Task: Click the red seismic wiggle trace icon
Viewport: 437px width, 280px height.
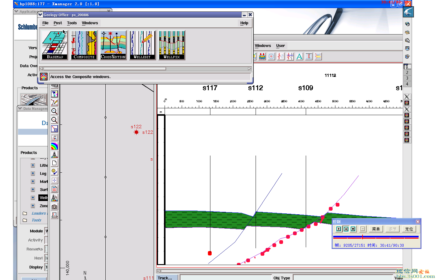Action: [x=281, y=56]
